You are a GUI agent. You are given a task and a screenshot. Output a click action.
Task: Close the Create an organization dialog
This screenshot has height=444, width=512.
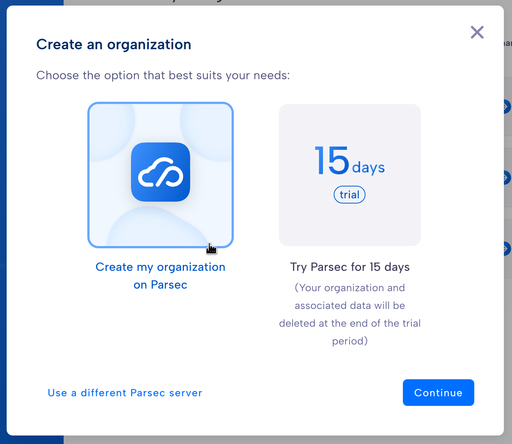click(477, 32)
